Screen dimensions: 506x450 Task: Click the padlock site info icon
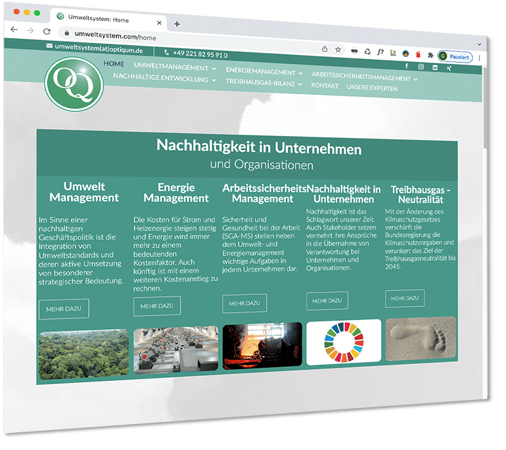coord(67,33)
